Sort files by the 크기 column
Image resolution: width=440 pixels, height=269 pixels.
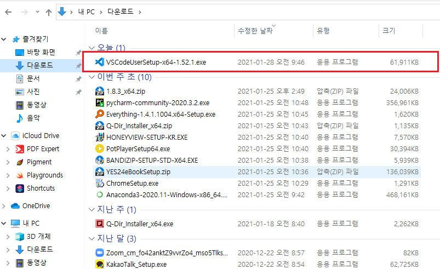pos(389,31)
